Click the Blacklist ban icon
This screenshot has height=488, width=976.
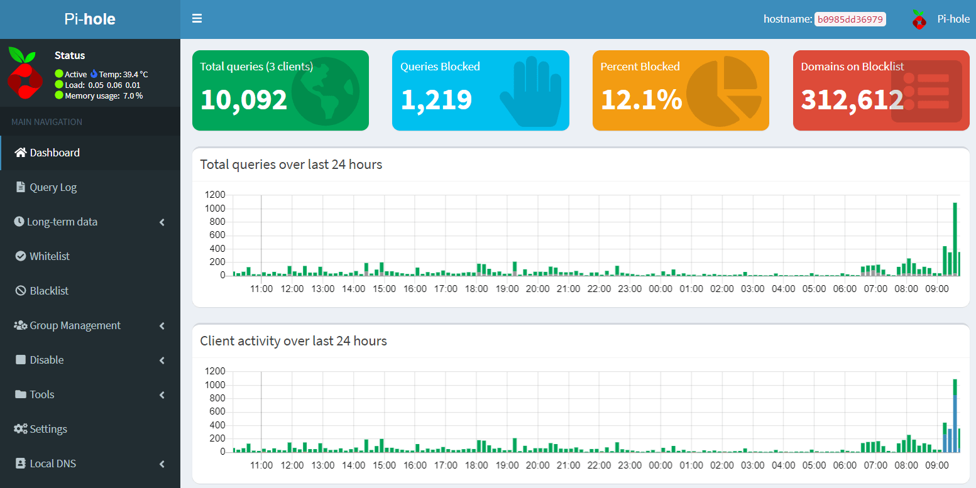[21, 291]
